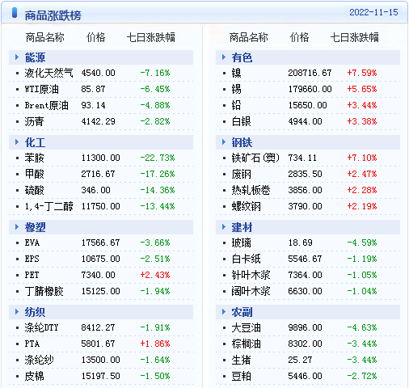Click the blue icon beside 商品涨跌榜
409x388 pixels.
pyautogui.click(x=15, y=13)
